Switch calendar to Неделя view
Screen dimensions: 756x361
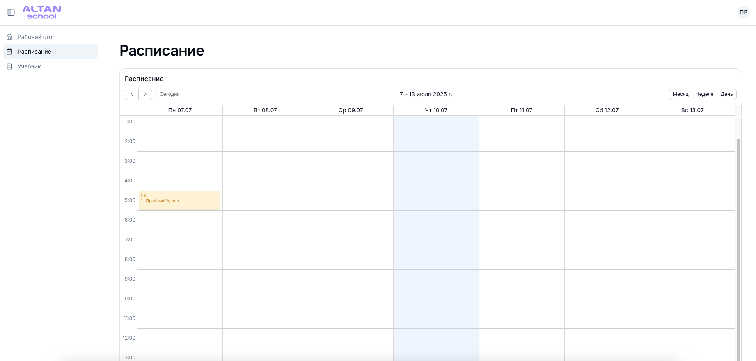click(704, 94)
